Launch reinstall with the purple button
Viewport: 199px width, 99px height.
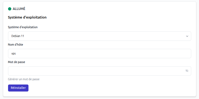pos(18,88)
